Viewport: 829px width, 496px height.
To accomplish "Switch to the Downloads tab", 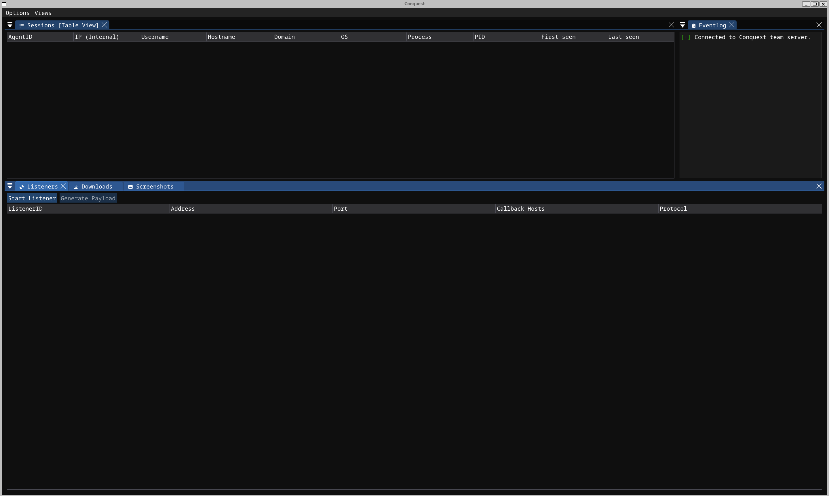I will pos(97,186).
